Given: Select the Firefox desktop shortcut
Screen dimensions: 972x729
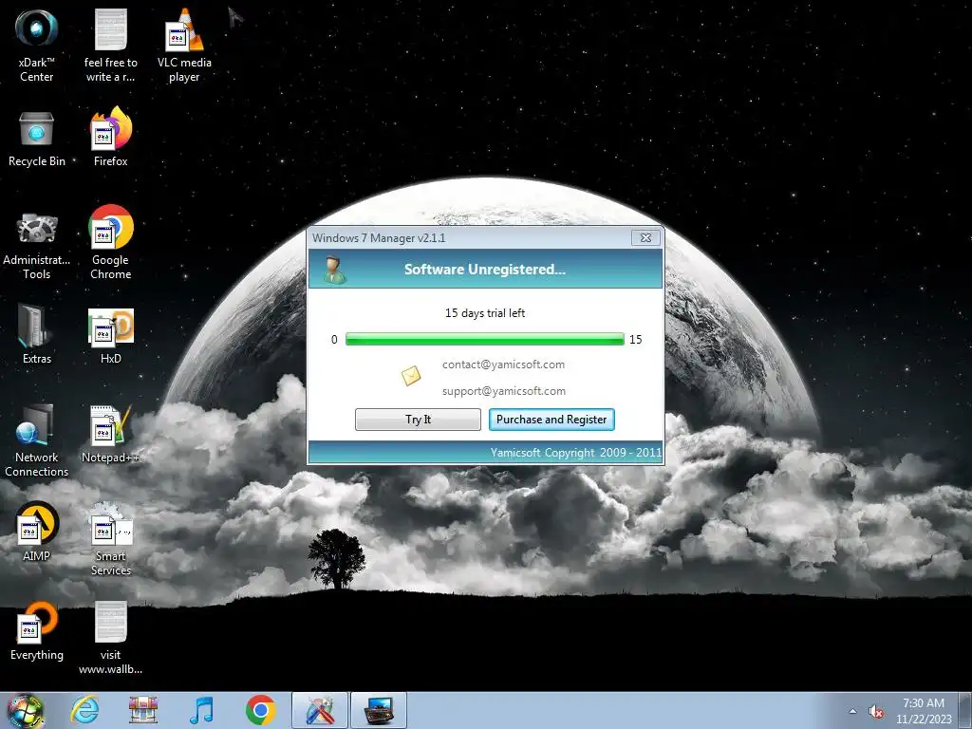Looking at the screenshot, I should pyautogui.click(x=110, y=138).
